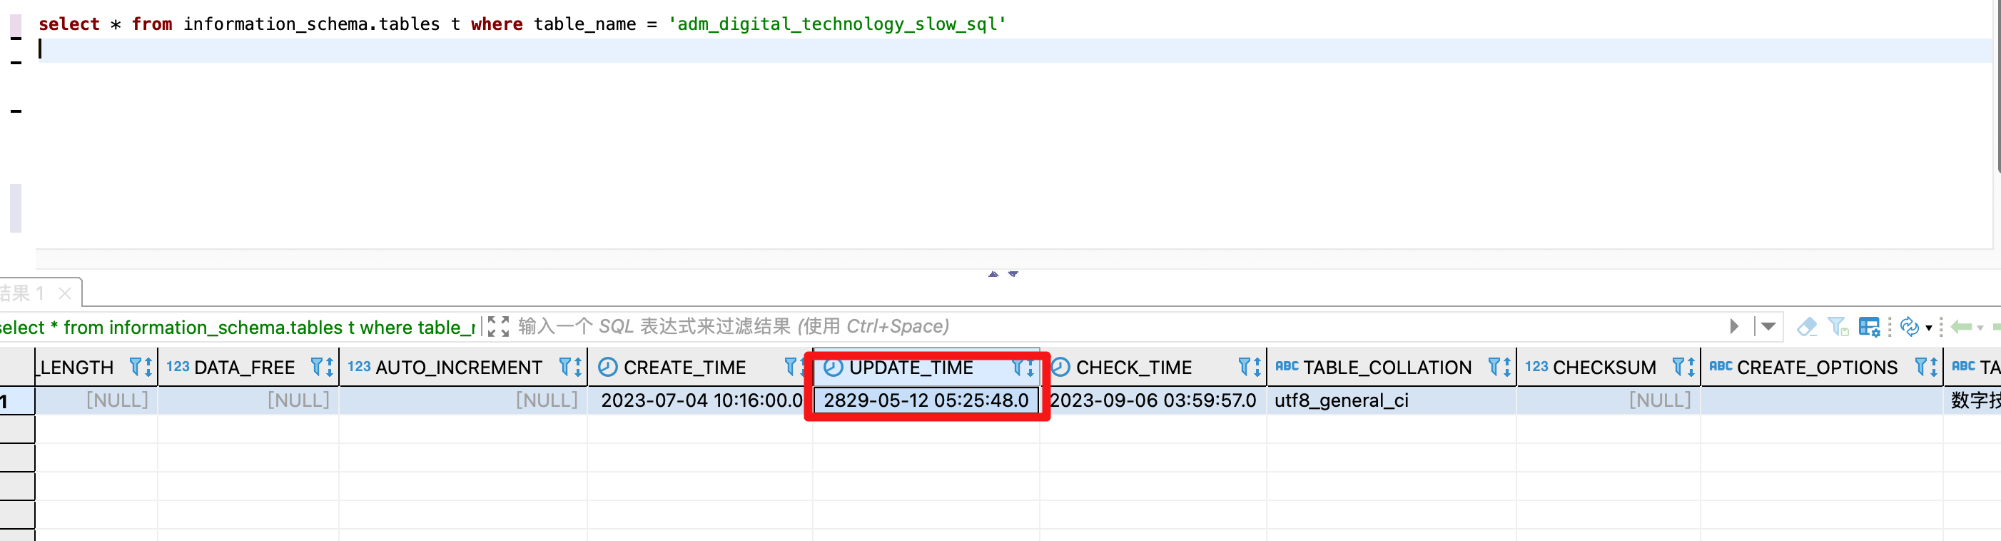Click the eraser icon to clear result filters
2001x541 pixels.
tap(1807, 328)
